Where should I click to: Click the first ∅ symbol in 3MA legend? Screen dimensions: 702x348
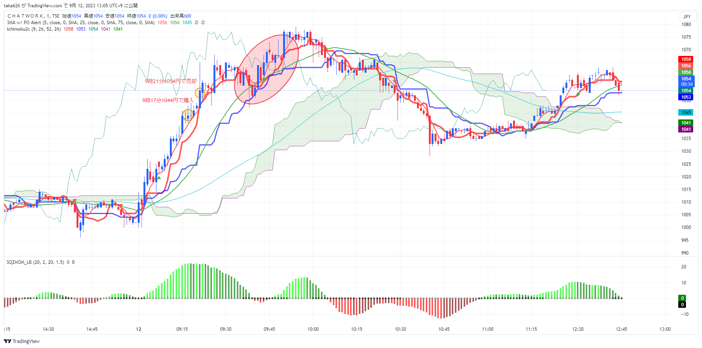(x=197, y=23)
